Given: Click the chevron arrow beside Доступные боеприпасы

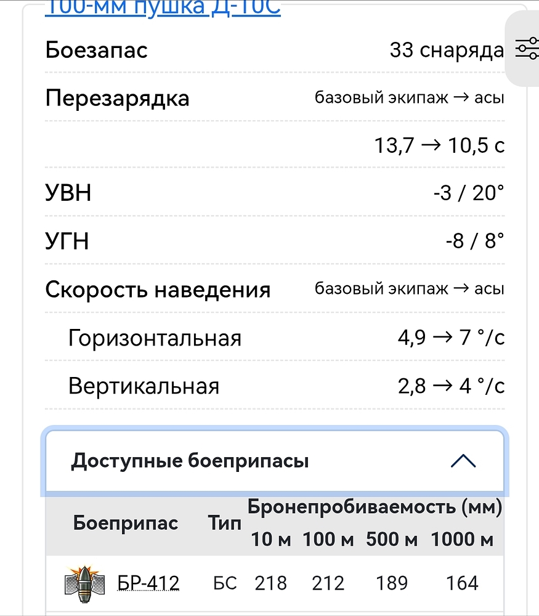Looking at the screenshot, I should pyautogui.click(x=463, y=461).
